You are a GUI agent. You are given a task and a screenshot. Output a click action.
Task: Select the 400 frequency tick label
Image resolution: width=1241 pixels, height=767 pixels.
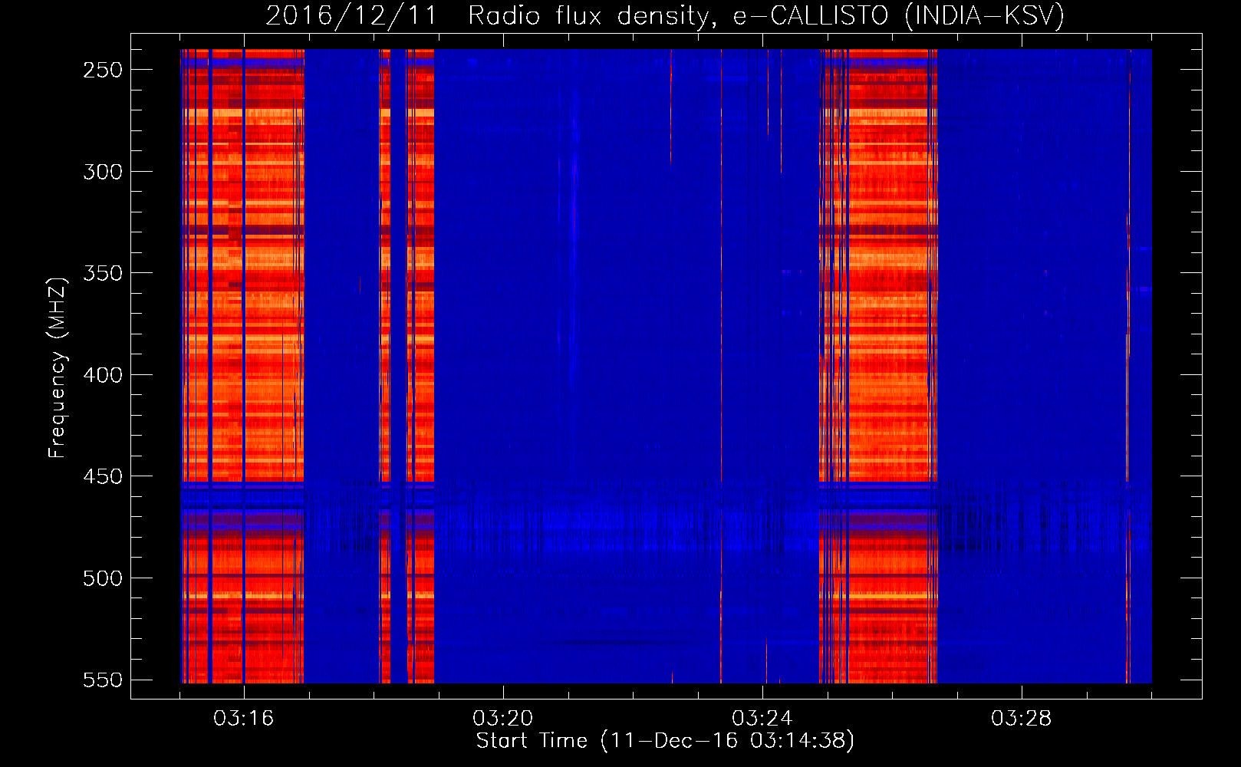pos(103,375)
